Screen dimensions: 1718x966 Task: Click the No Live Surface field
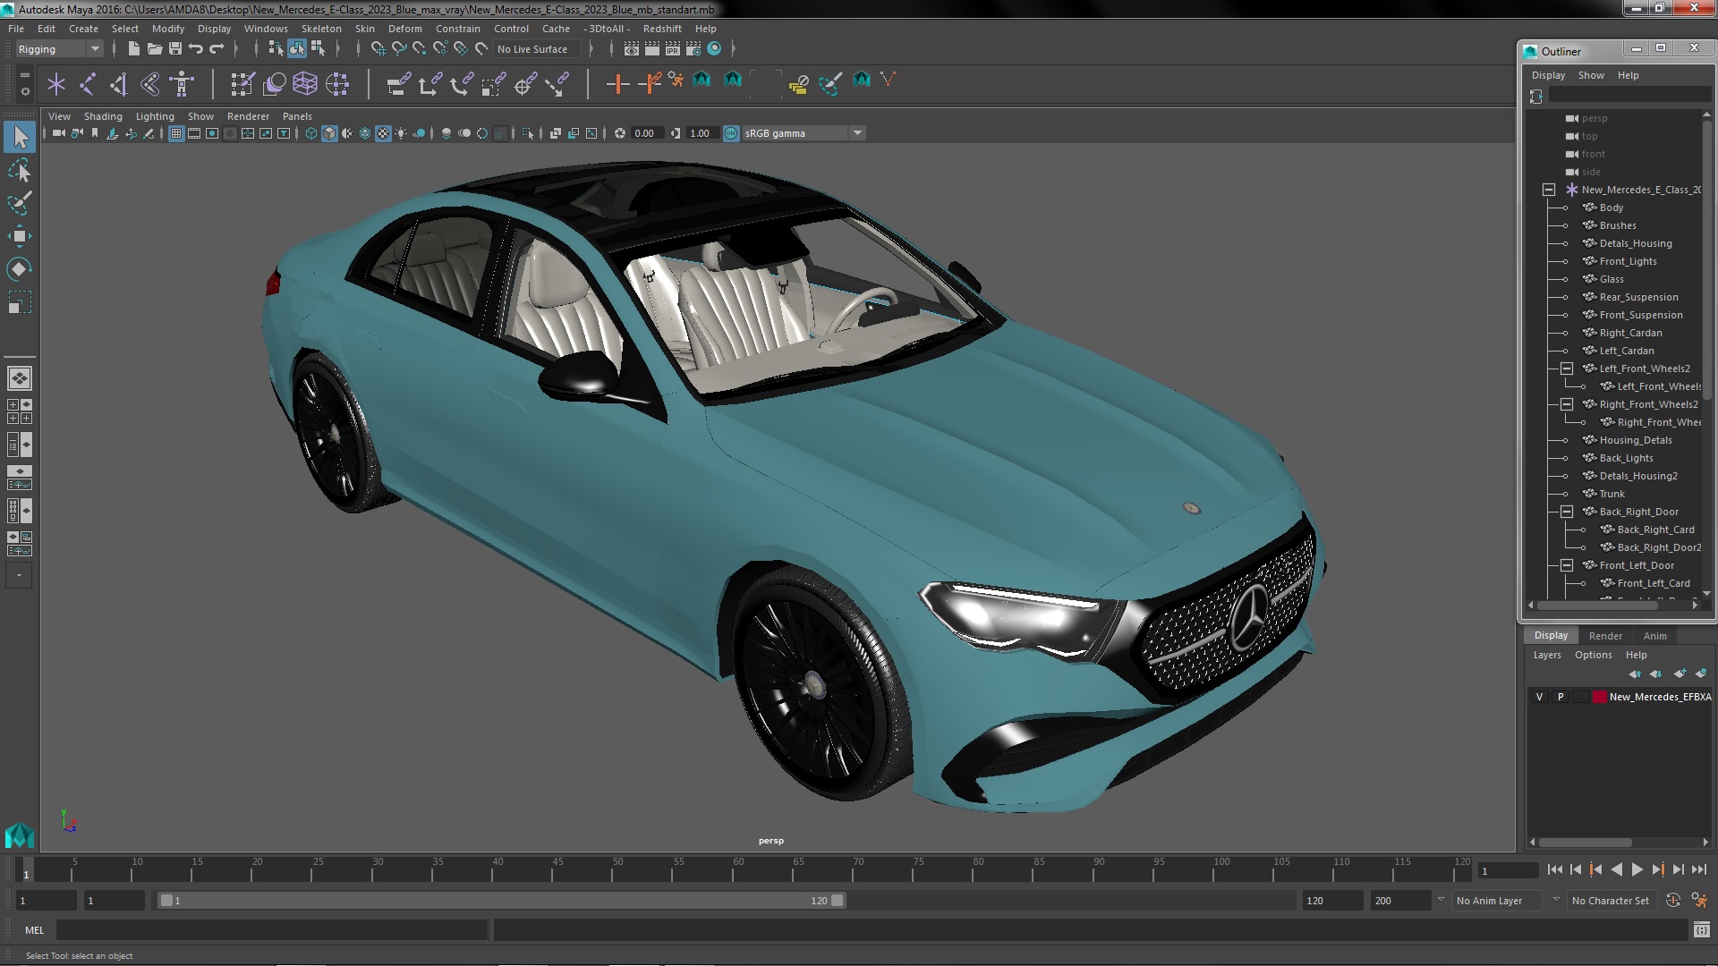(x=537, y=49)
